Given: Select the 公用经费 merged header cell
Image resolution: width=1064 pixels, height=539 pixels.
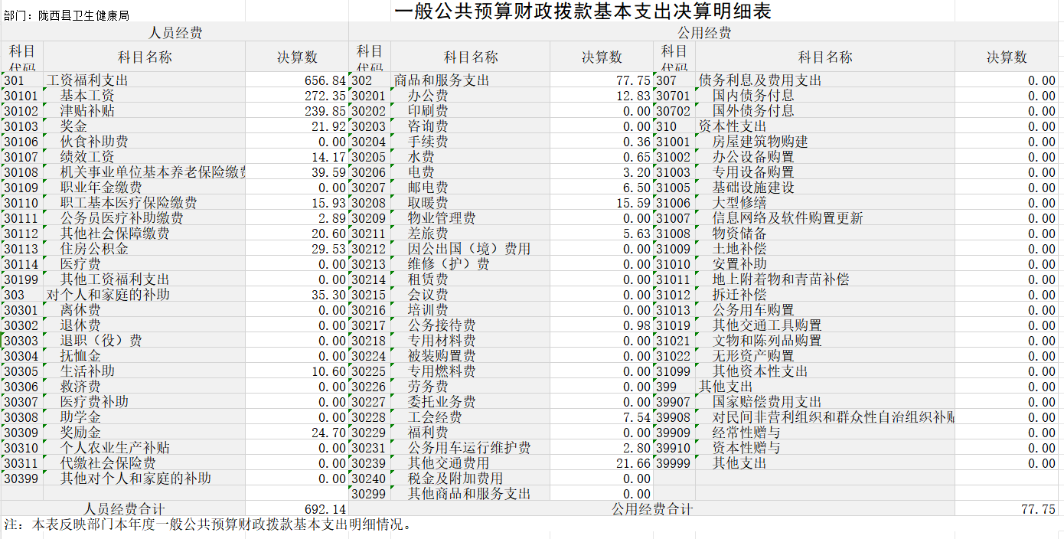Looking at the screenshot, I should pyautogui.click(x=704, y=33).
